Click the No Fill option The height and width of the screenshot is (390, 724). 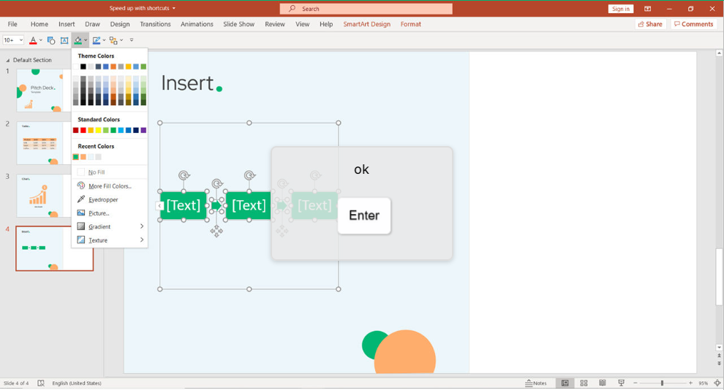(x=110, y=172)
